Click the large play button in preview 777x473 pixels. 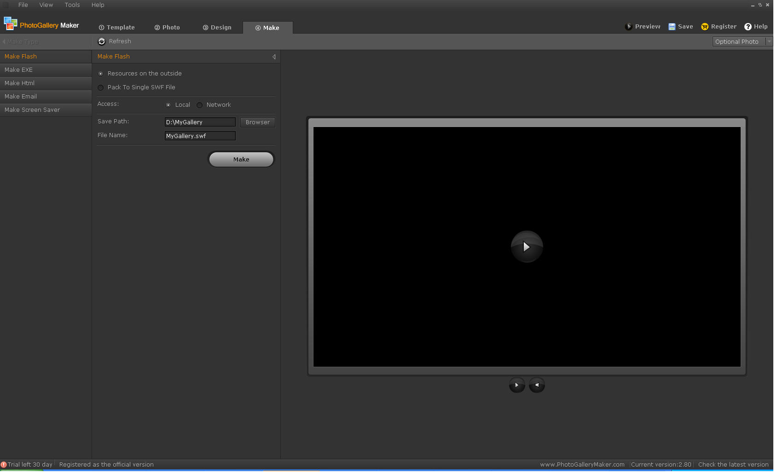527,247
